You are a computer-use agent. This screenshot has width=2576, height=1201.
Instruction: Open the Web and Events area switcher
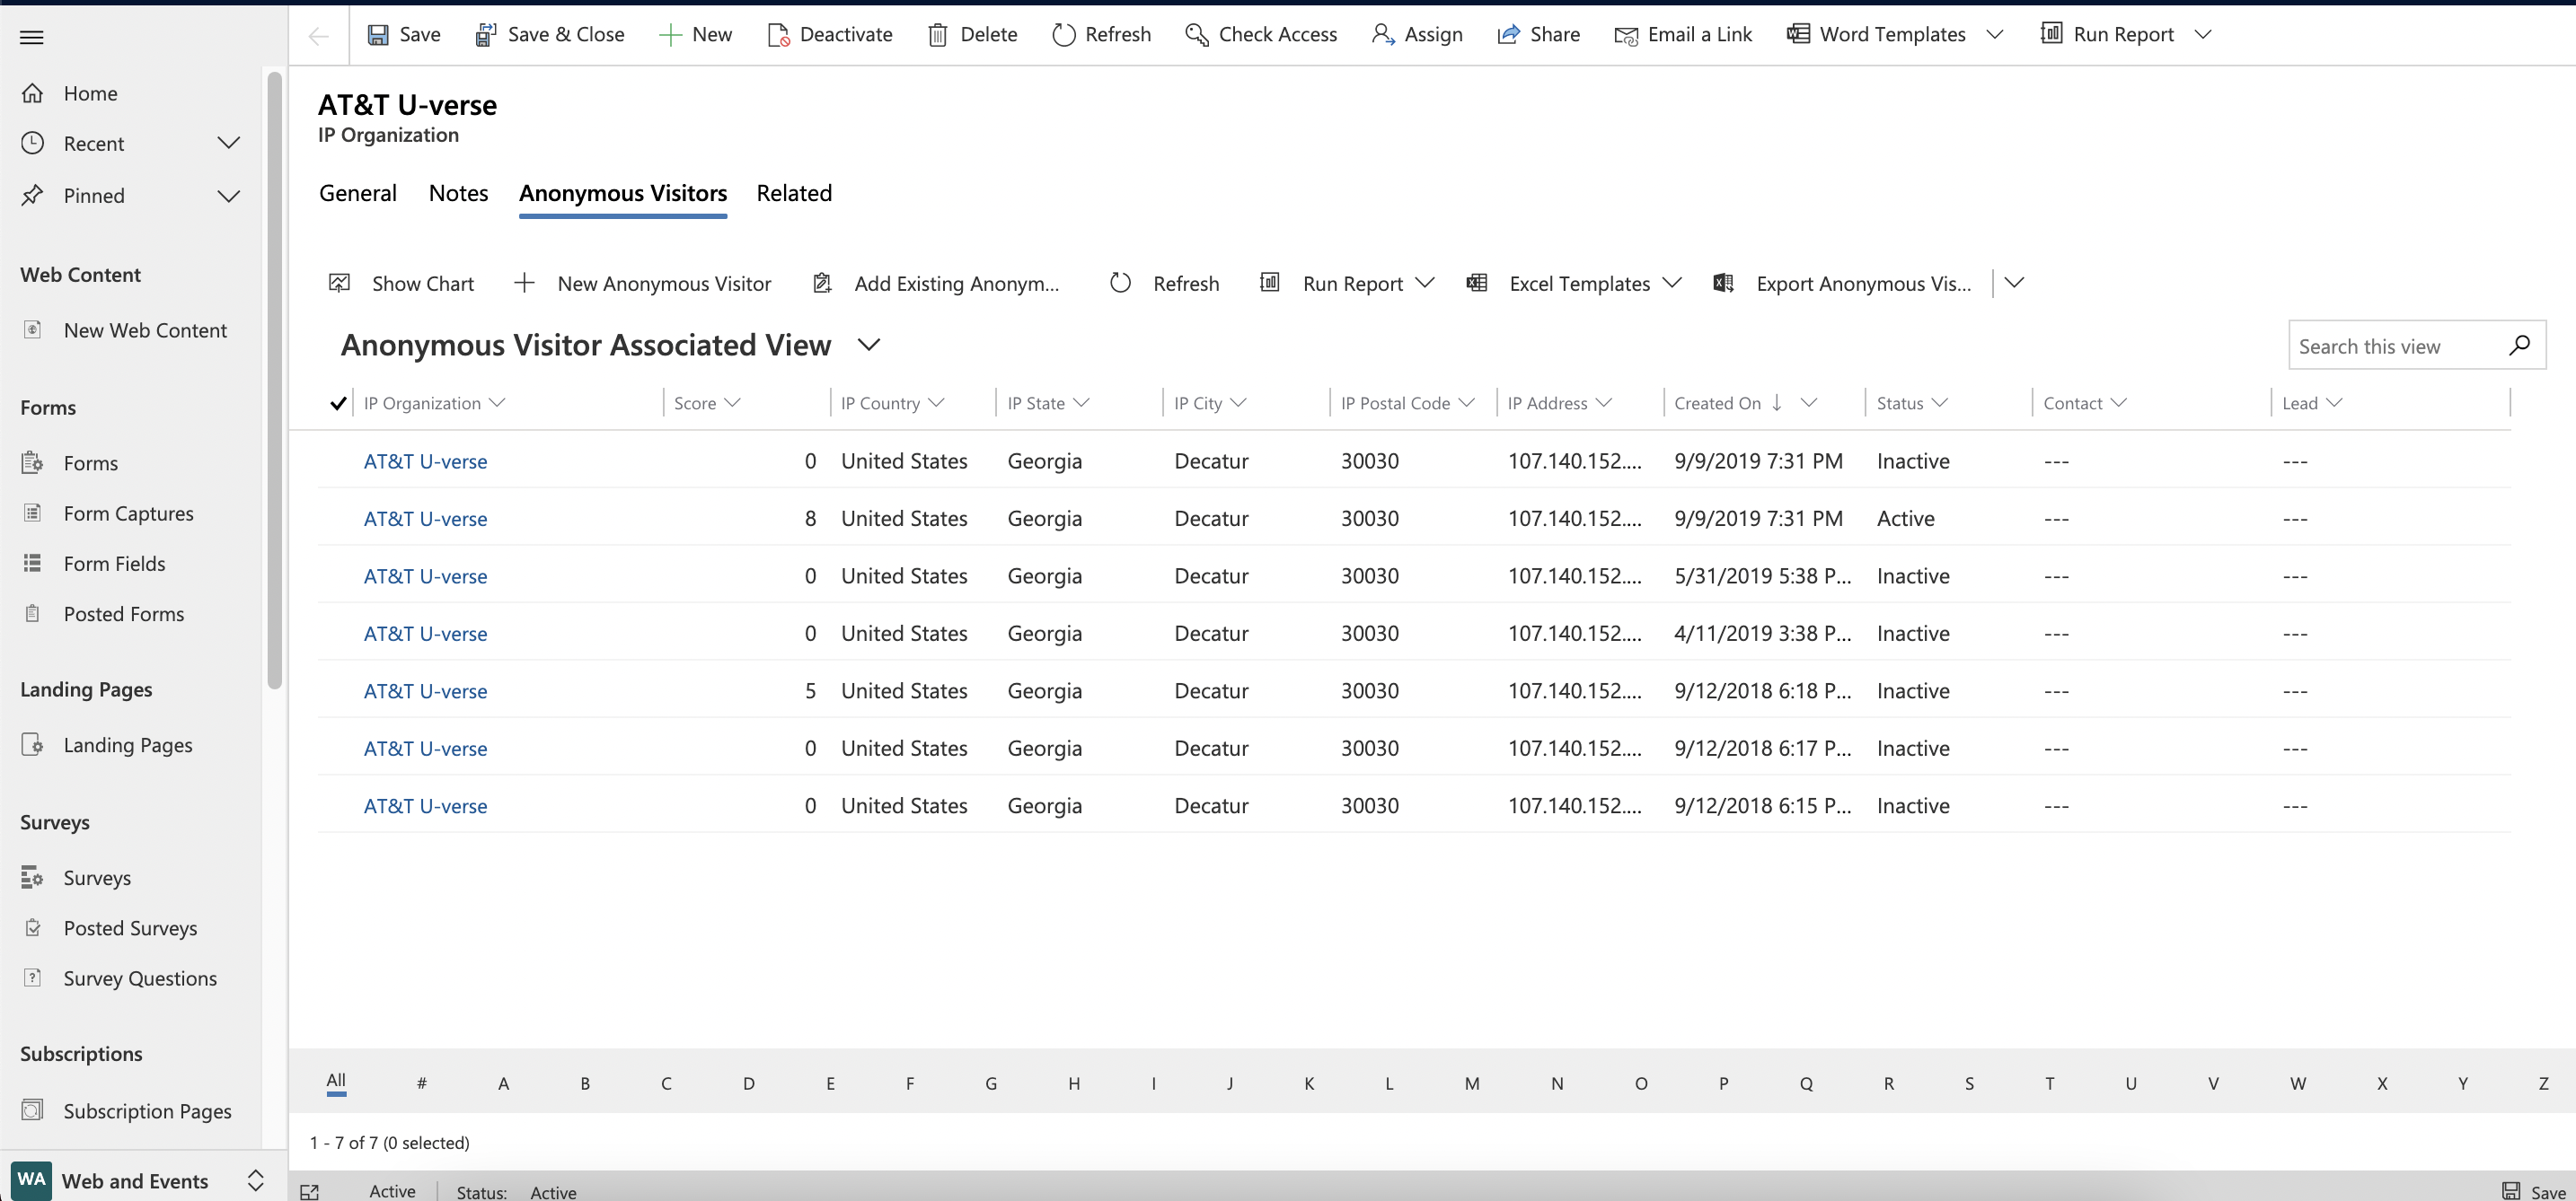pos(256,1180)
